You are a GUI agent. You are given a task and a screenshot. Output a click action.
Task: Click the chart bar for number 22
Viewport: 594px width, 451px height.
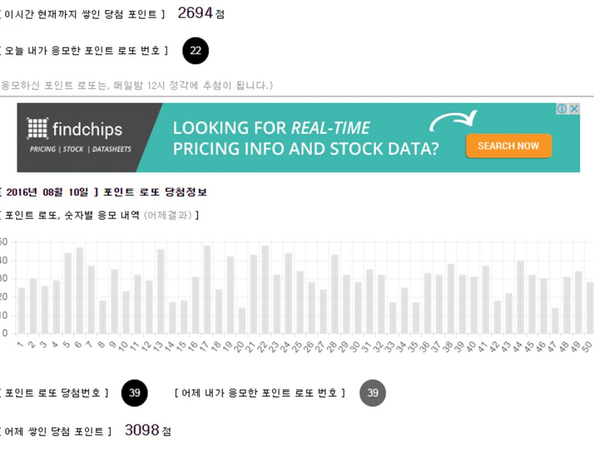coord(265,290)
